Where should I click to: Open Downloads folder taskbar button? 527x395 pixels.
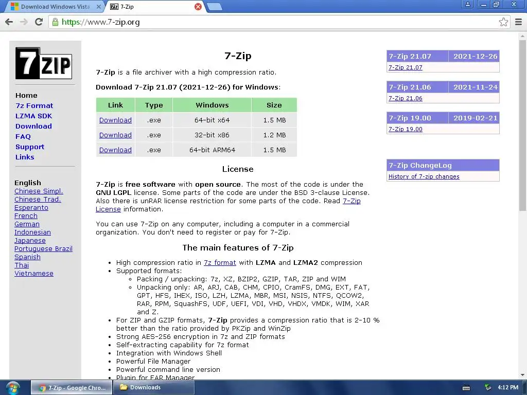pyautogui.click(x=154, y=388)
